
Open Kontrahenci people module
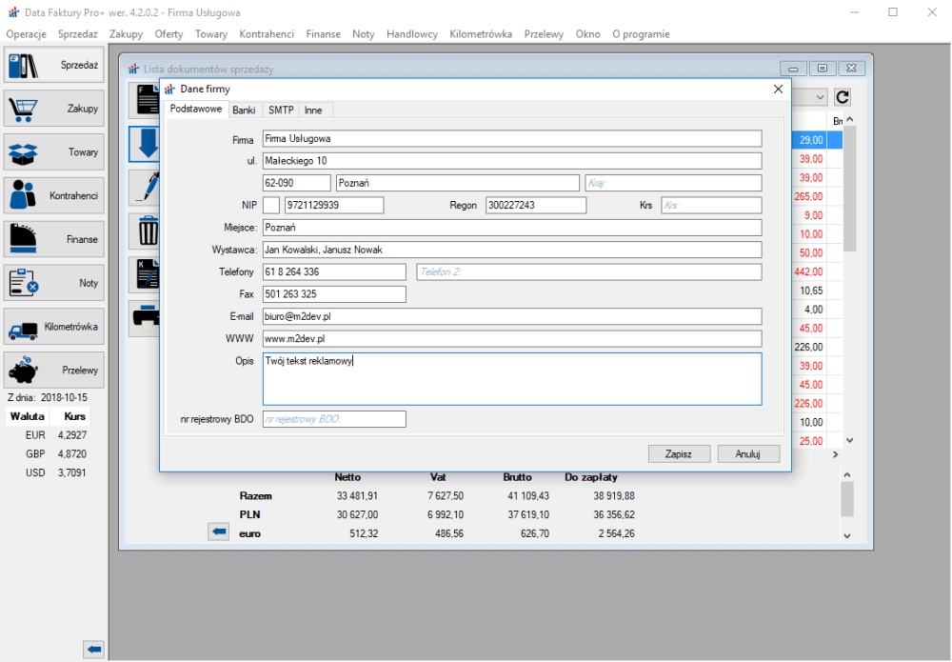pyautogui.click(x=53, y=195)
